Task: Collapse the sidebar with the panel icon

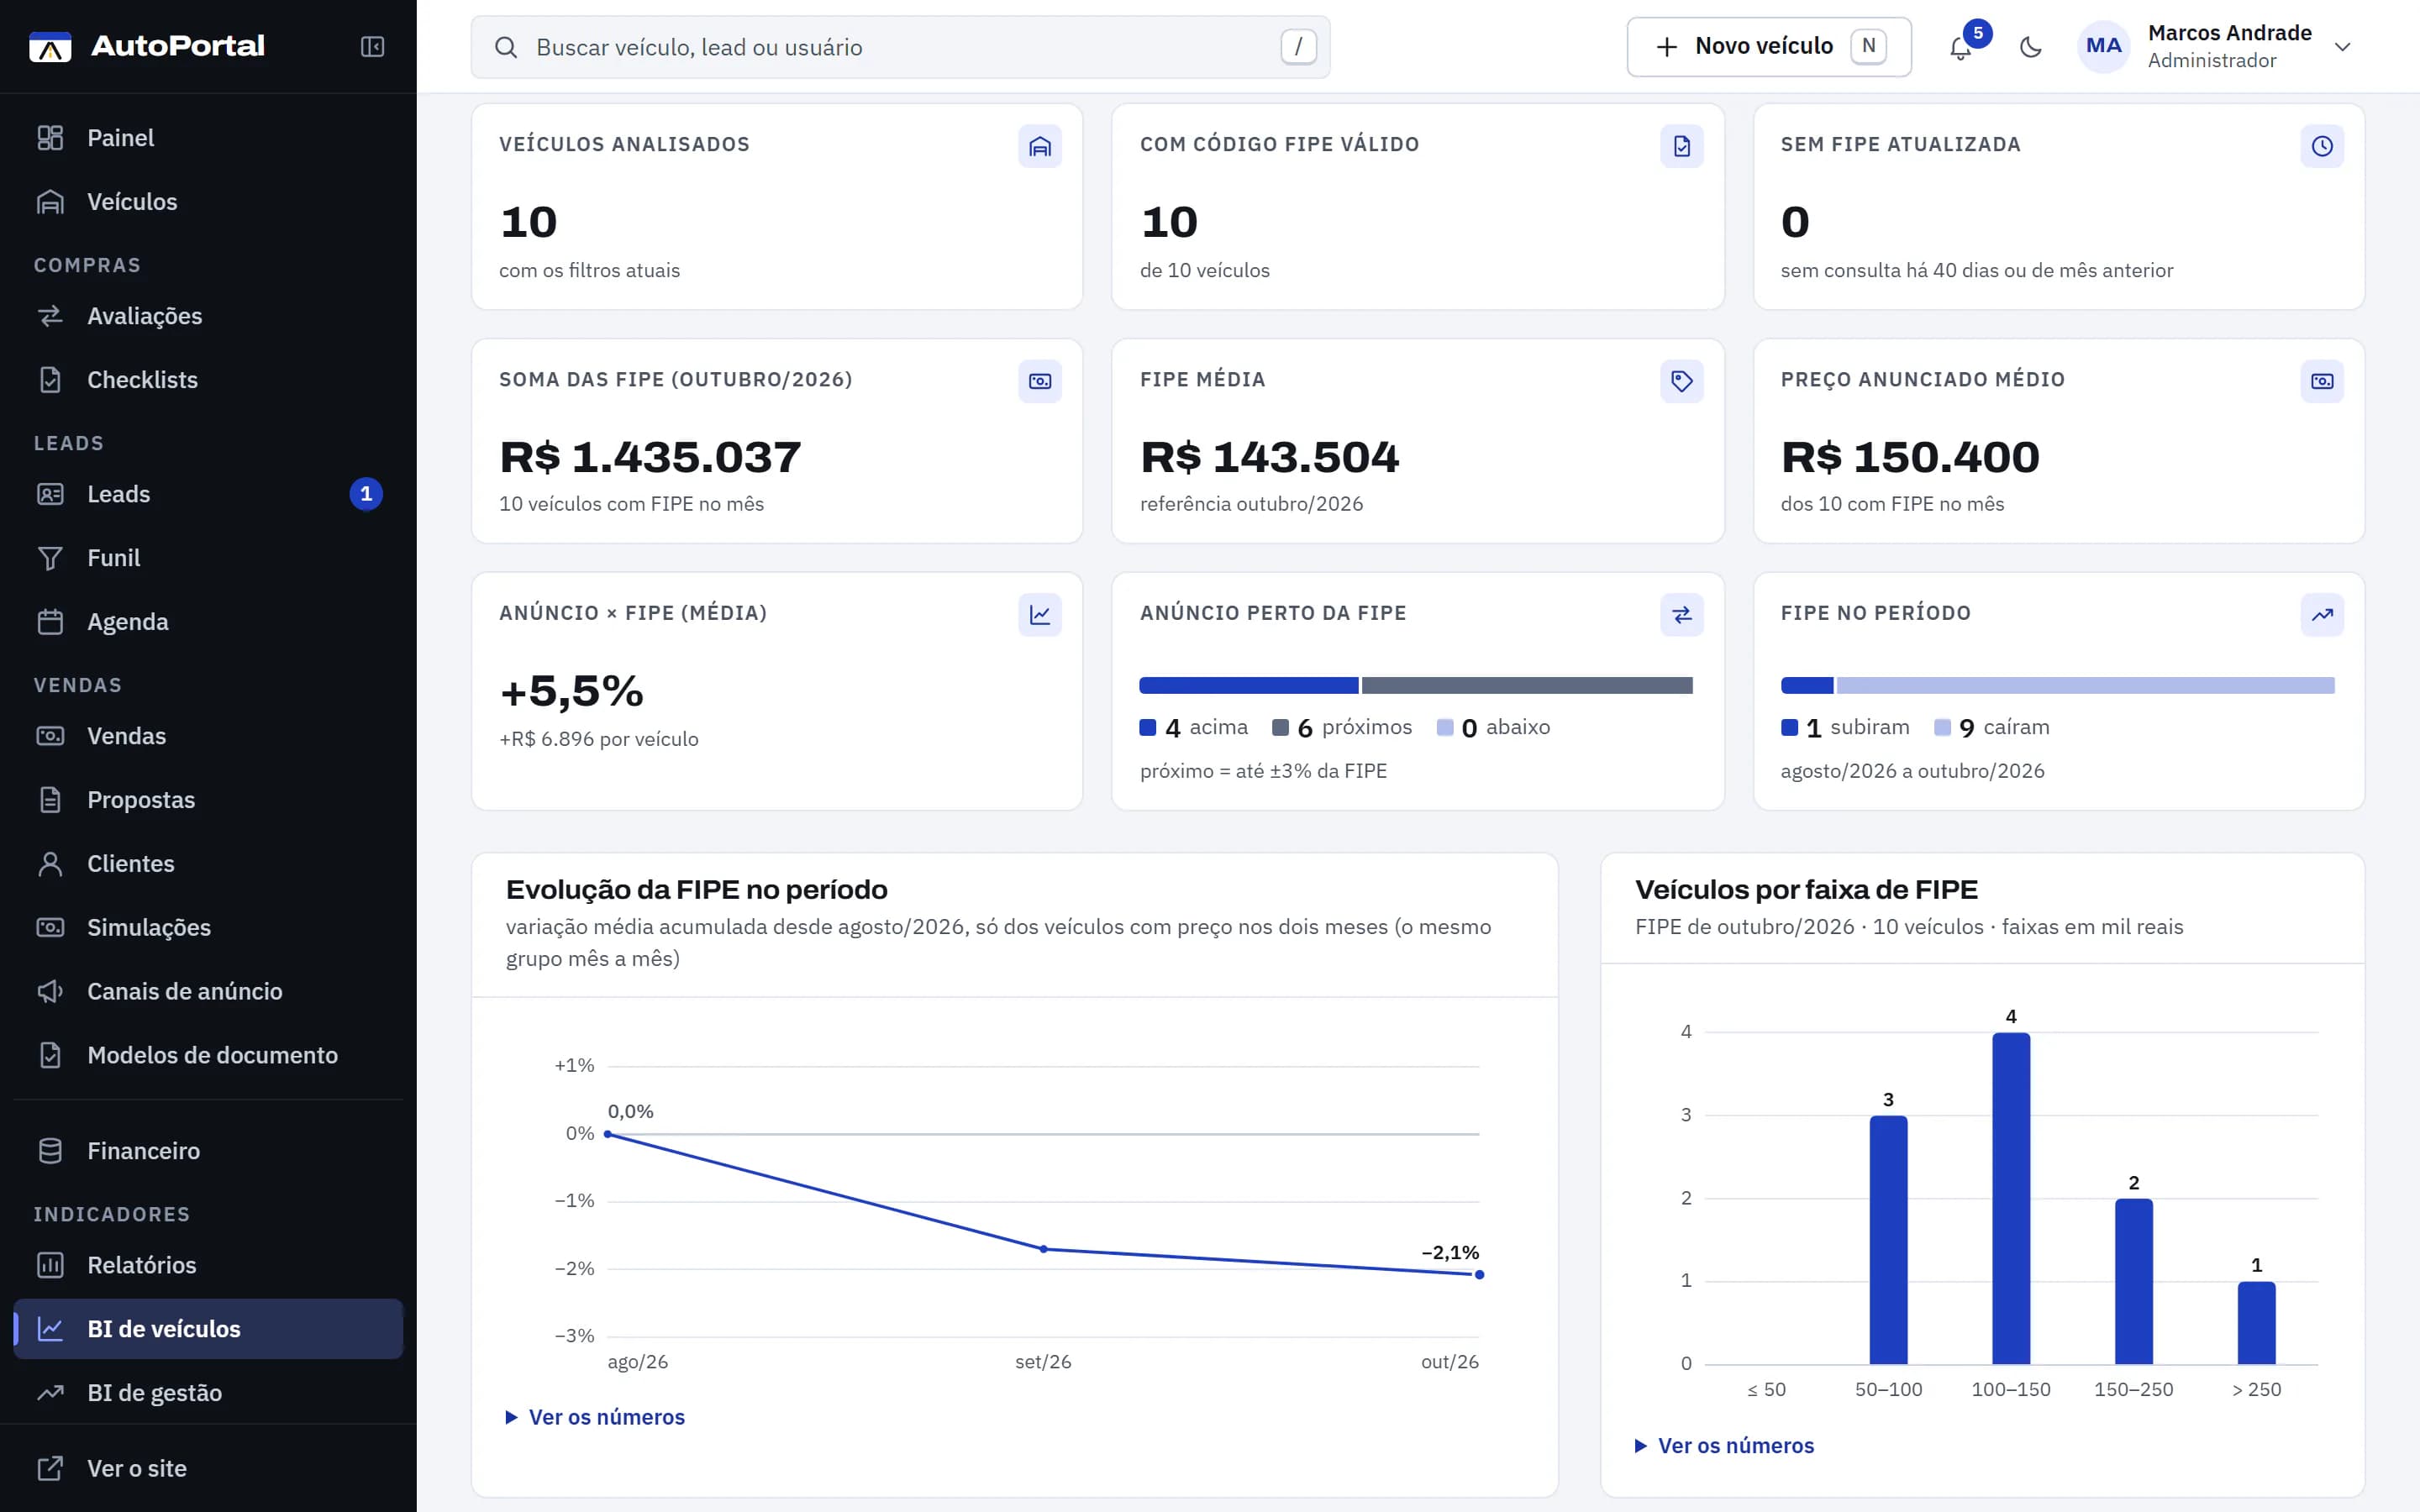Action: click(372, 47)
